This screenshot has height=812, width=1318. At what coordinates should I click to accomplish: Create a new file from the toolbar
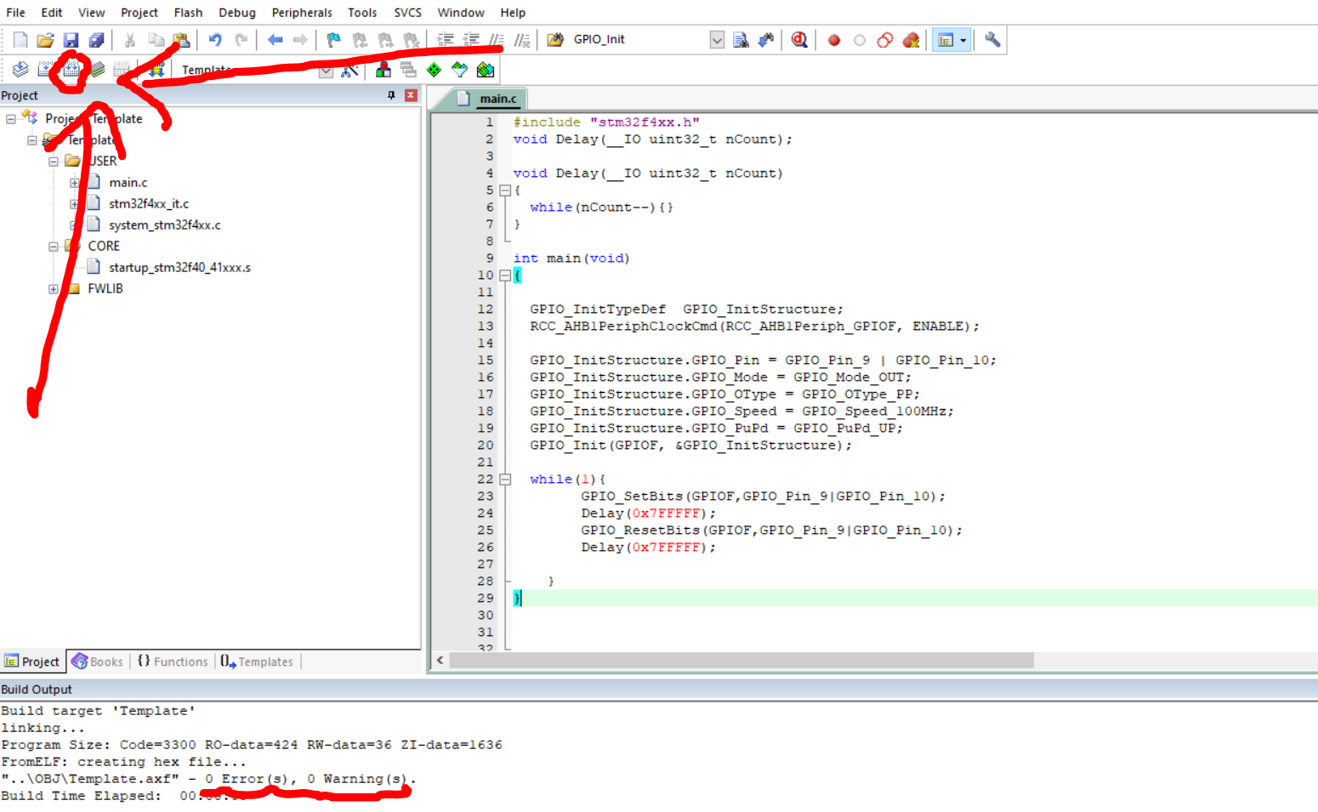(20, 40)
